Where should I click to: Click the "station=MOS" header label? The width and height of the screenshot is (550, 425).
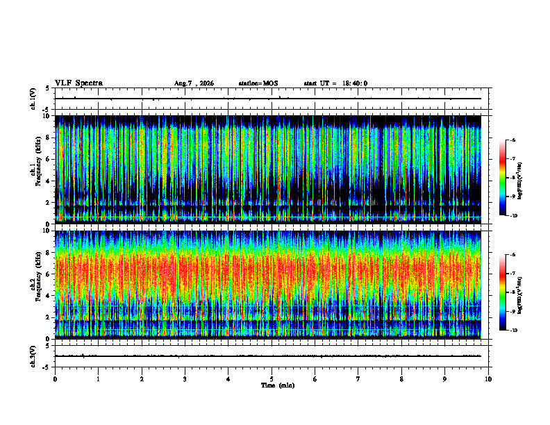(258, 83)
